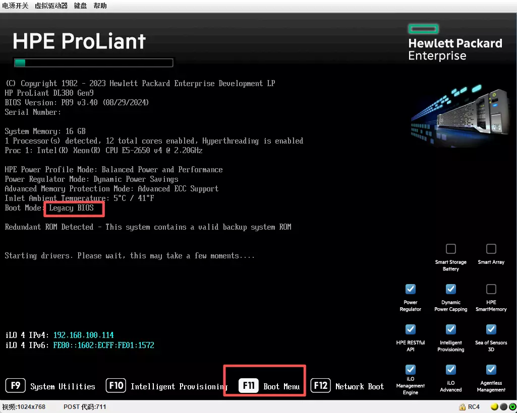Click the HPE SmartMemory status icon

(491, 289)
